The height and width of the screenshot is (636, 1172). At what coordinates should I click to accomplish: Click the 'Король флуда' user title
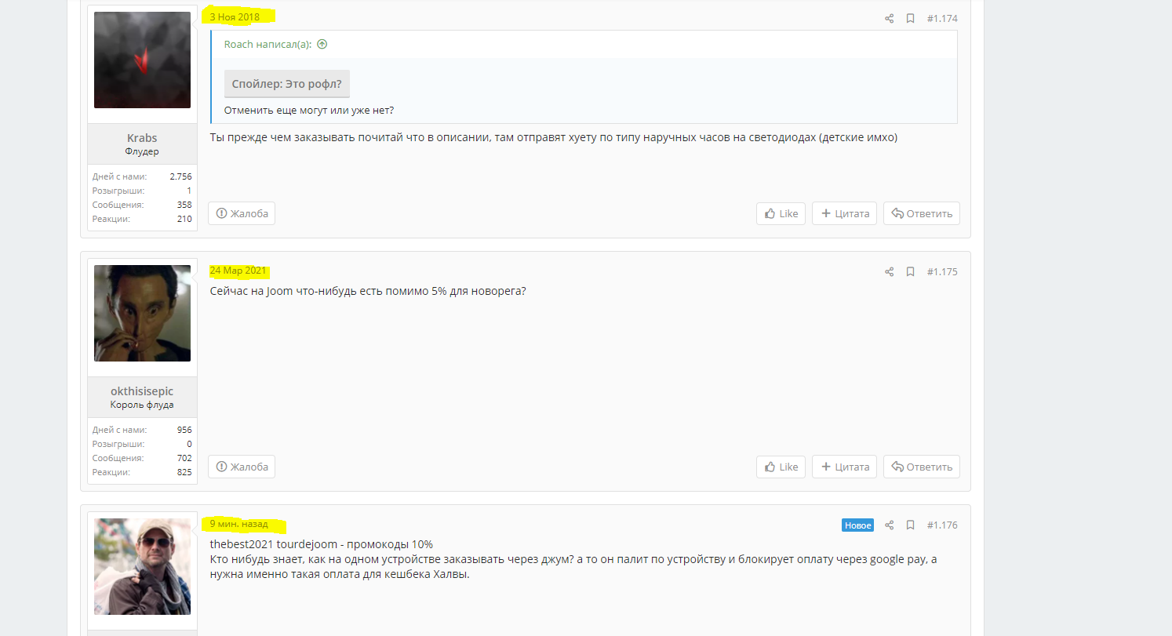tap(142, 405)
